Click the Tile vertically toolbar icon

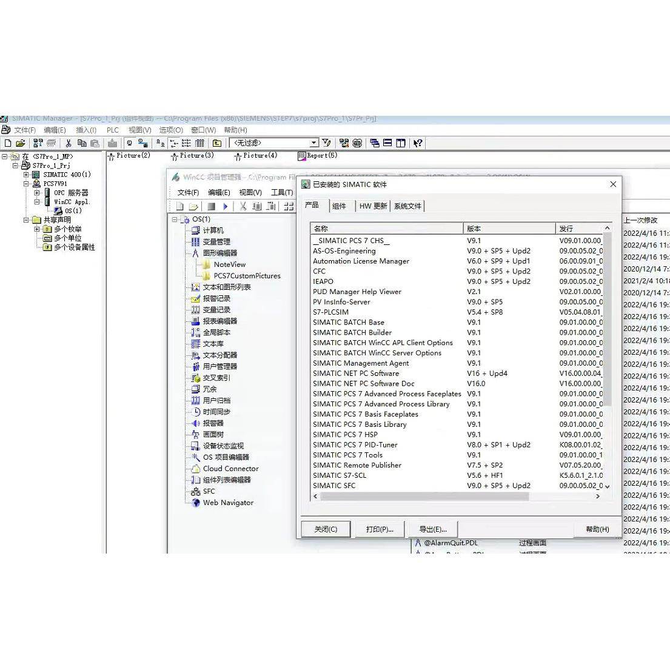pyautogui.click(x=401, y=143)
